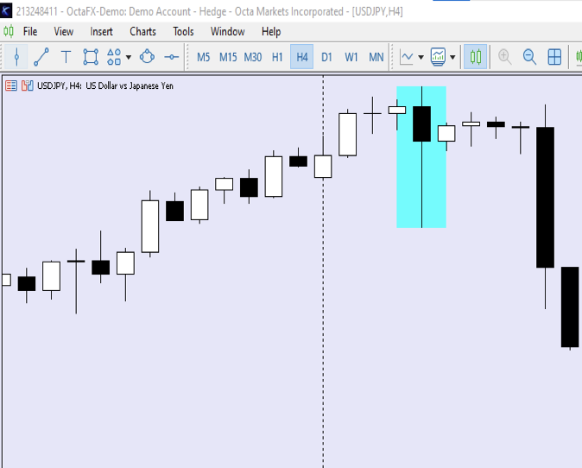Open the Charts menu
Image resolution: width=582 pixels, height=468 pixels.
142,32
